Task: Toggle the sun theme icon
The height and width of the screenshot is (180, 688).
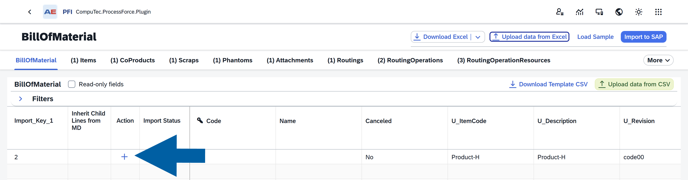Action: tap(638, 12)
